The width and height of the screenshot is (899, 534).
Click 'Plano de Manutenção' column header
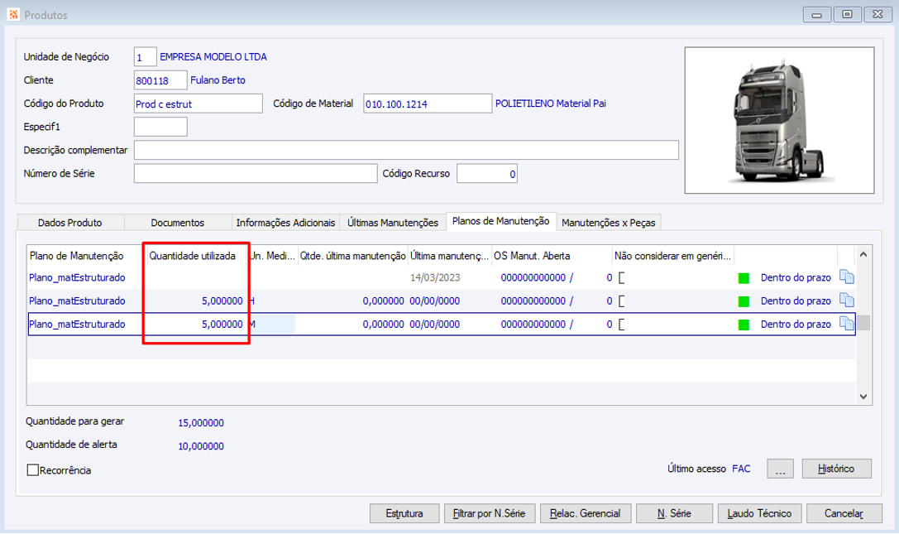[86, 256]
